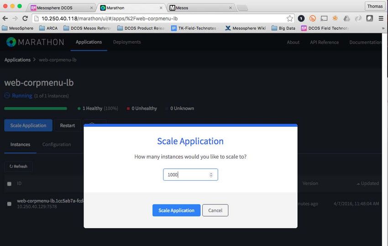This screenshot has height=246, width=388.
Task: Click the number field stepper arrows
Action: [x=211, y=175]
